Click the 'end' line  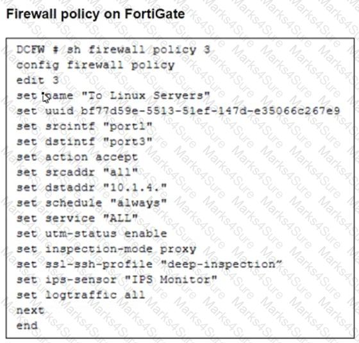(27, 326)
